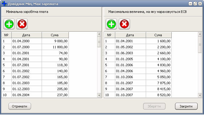Select date cell 01.05.2002
The width and height of the screenshot is (204, 115).
[x=130, y=47]
